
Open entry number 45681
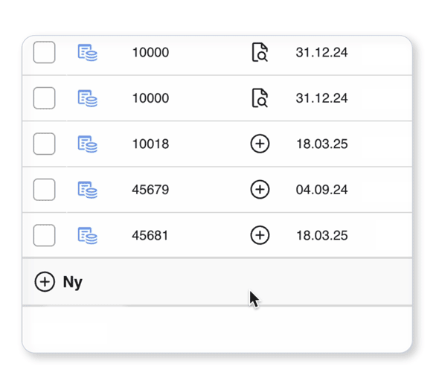click(150, 235)
